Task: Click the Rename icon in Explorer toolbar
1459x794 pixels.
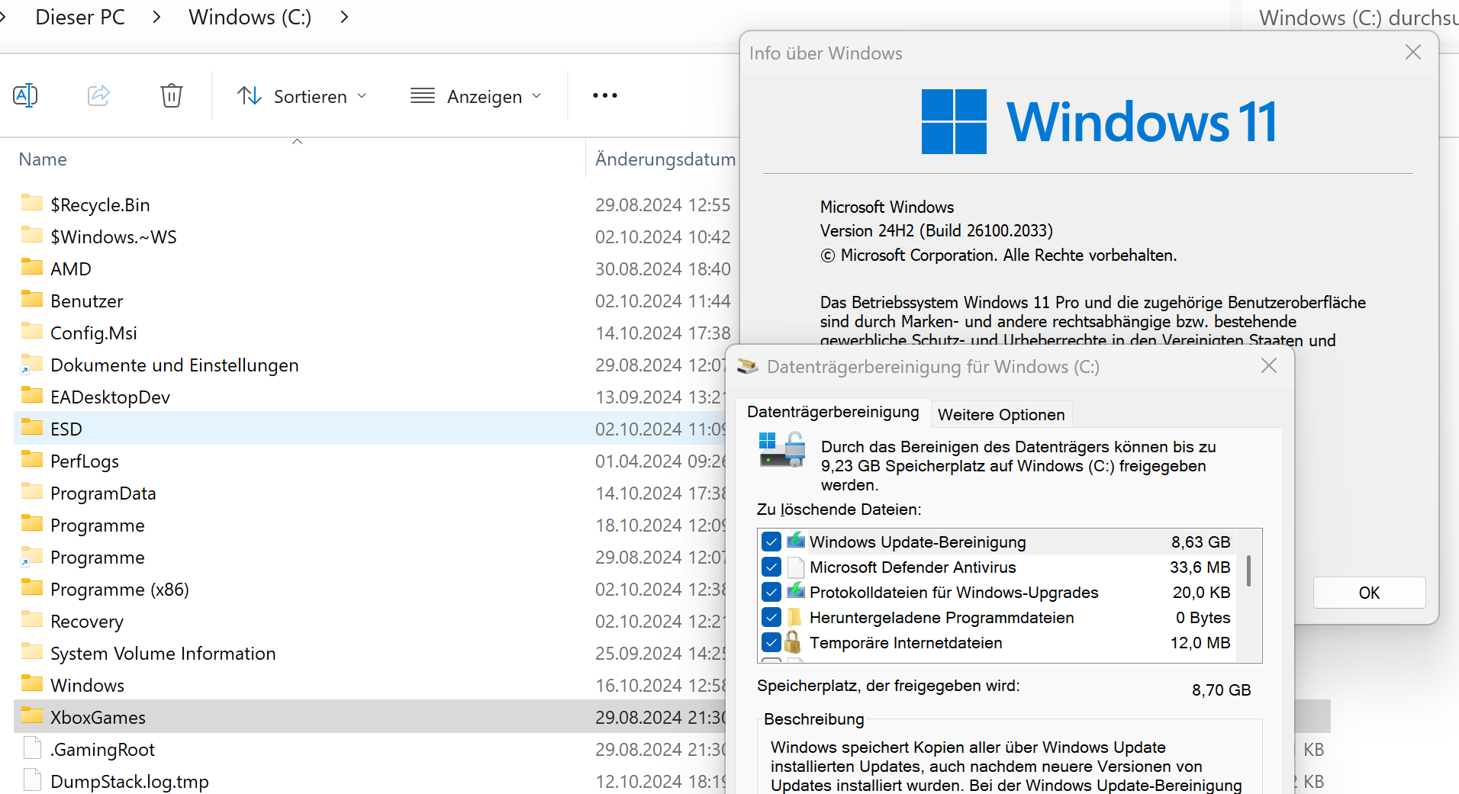Action: coord(25,95)
